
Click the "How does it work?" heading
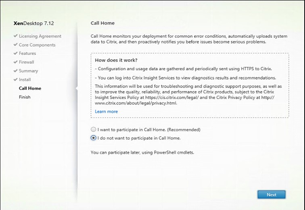point(116,60)
